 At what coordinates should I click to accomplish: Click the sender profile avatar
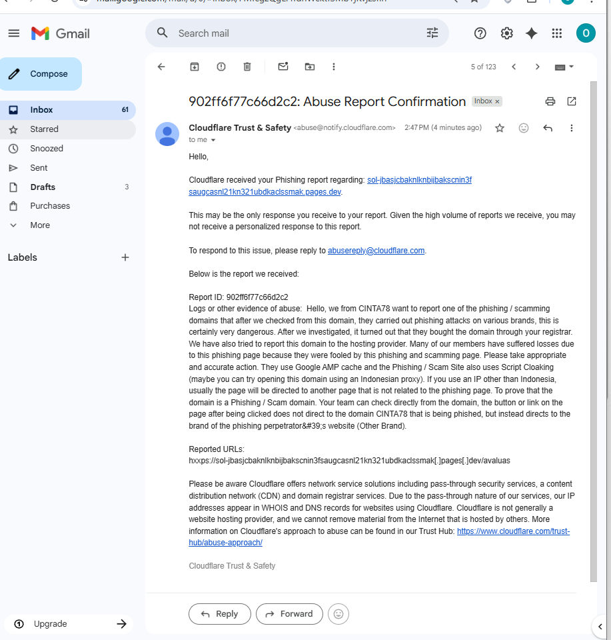click(x=167, y=134)
